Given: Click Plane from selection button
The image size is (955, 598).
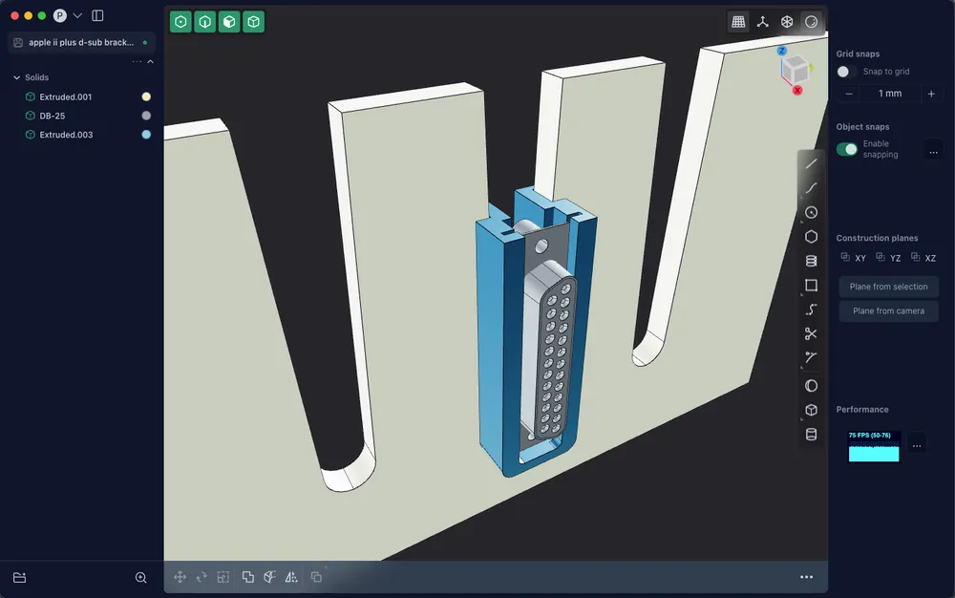Looking at the screenshot, I should pyautogui.click(x=888, y=287).
